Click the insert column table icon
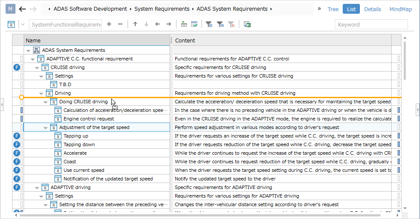Image resolution: width=420 pixels, height=219 pixels. [x=184, y=24]
